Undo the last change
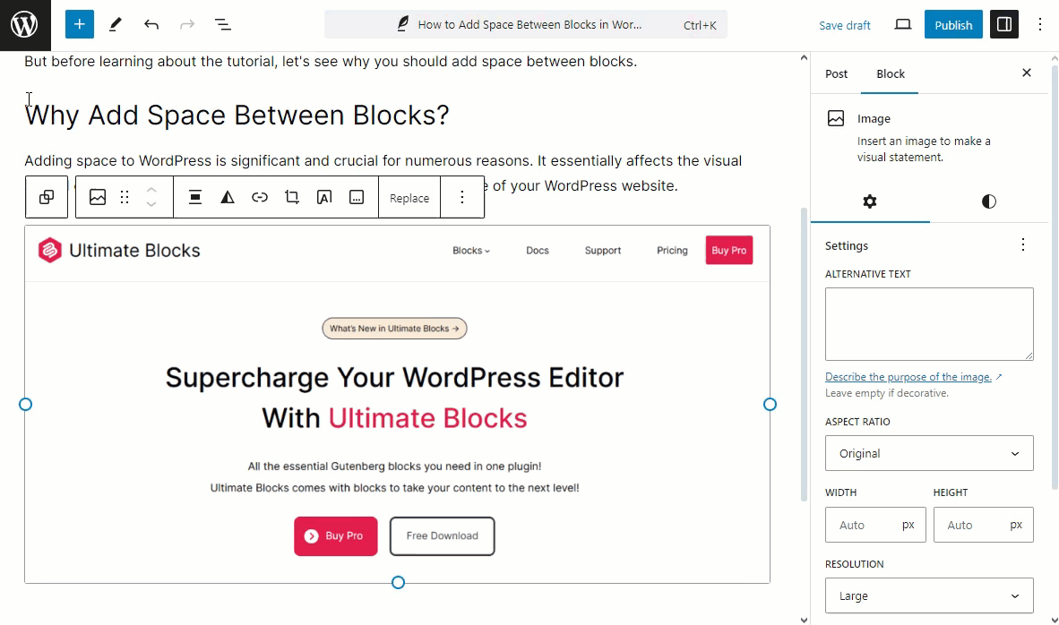The height and width of the screenshot is (625, 1059). click(151, 25)
